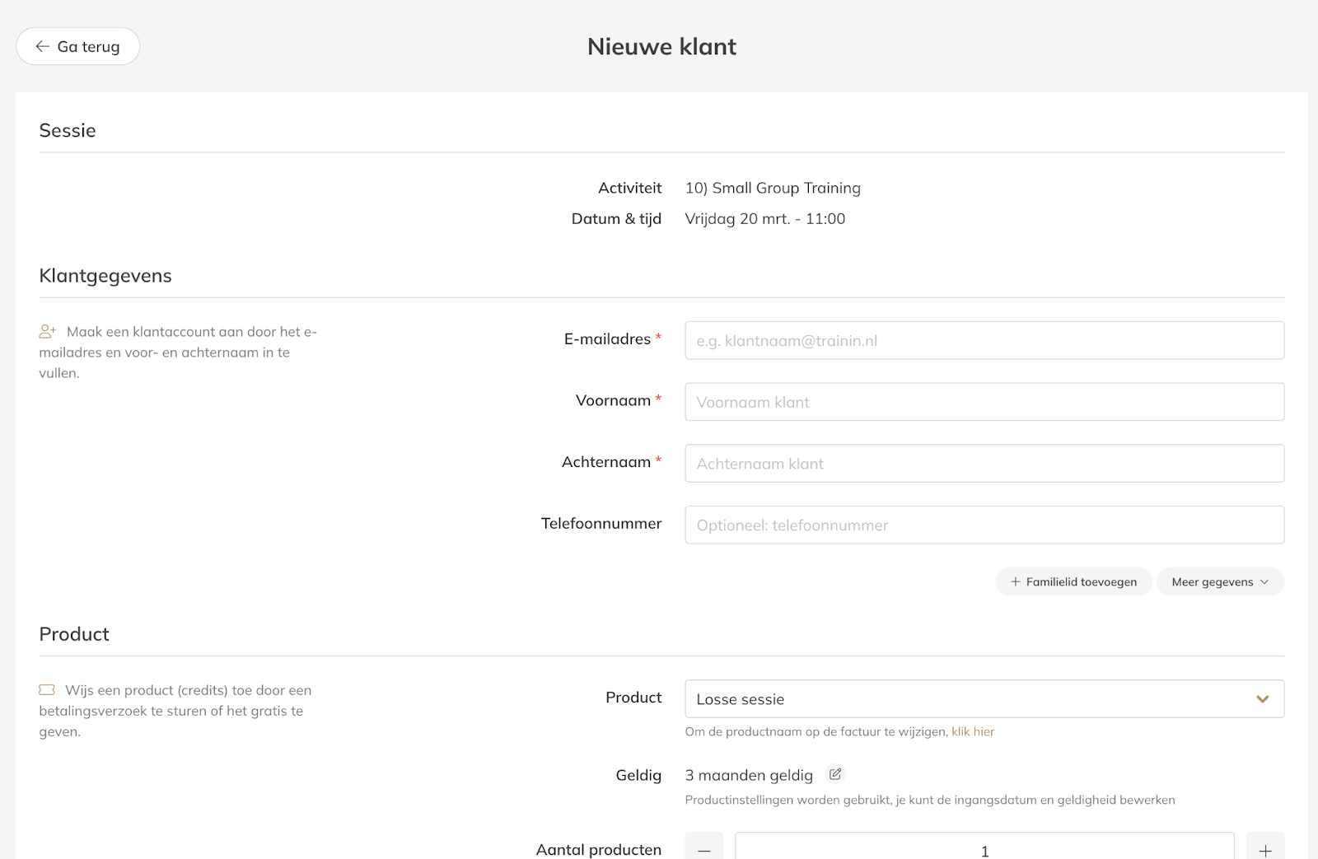
Task: Click the Aantal producten number field
Action: coord(984,849)
